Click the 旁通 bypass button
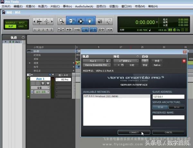The image size is (193, 148). pos(157,61)
